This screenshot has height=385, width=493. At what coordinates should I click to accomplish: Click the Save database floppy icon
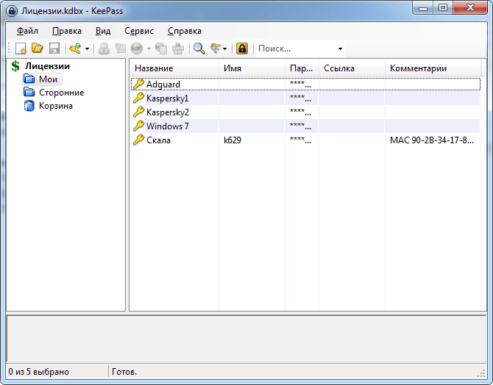[x=54, y=48]
